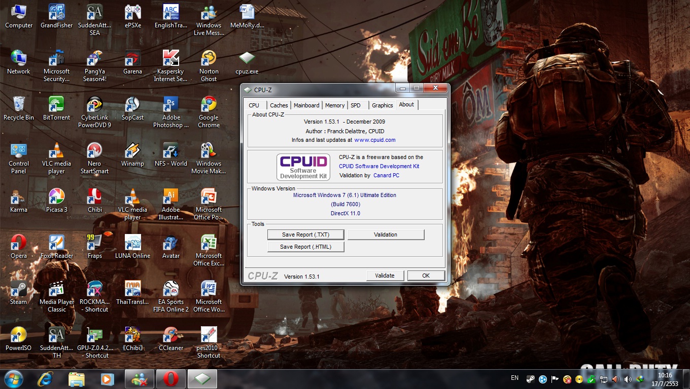This screenshot has width=690, height=389.
Task: Switch to the SPD tab in CPU-Z
Action: [356, 105]
